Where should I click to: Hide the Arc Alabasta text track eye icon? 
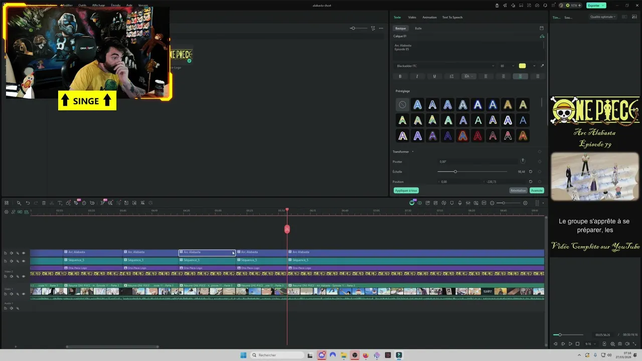(x=23, y=253)
